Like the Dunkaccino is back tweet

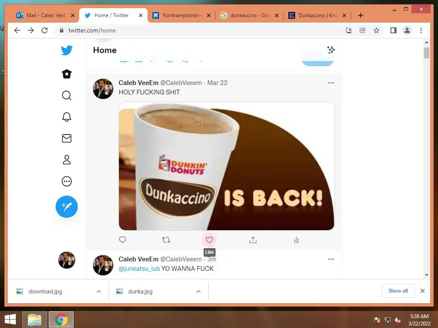(x=209, y=240)
